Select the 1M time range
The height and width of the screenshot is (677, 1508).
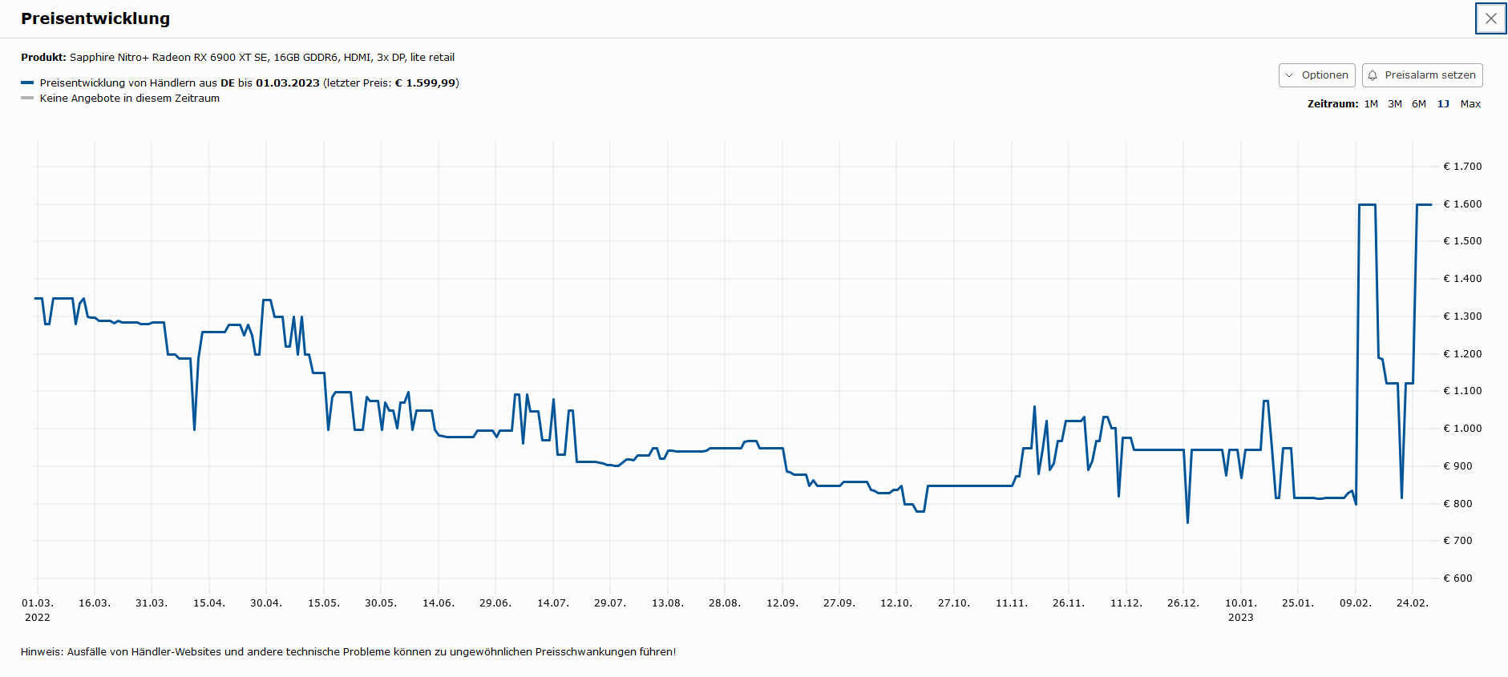pyautogui.click(x=1371, y=104)
